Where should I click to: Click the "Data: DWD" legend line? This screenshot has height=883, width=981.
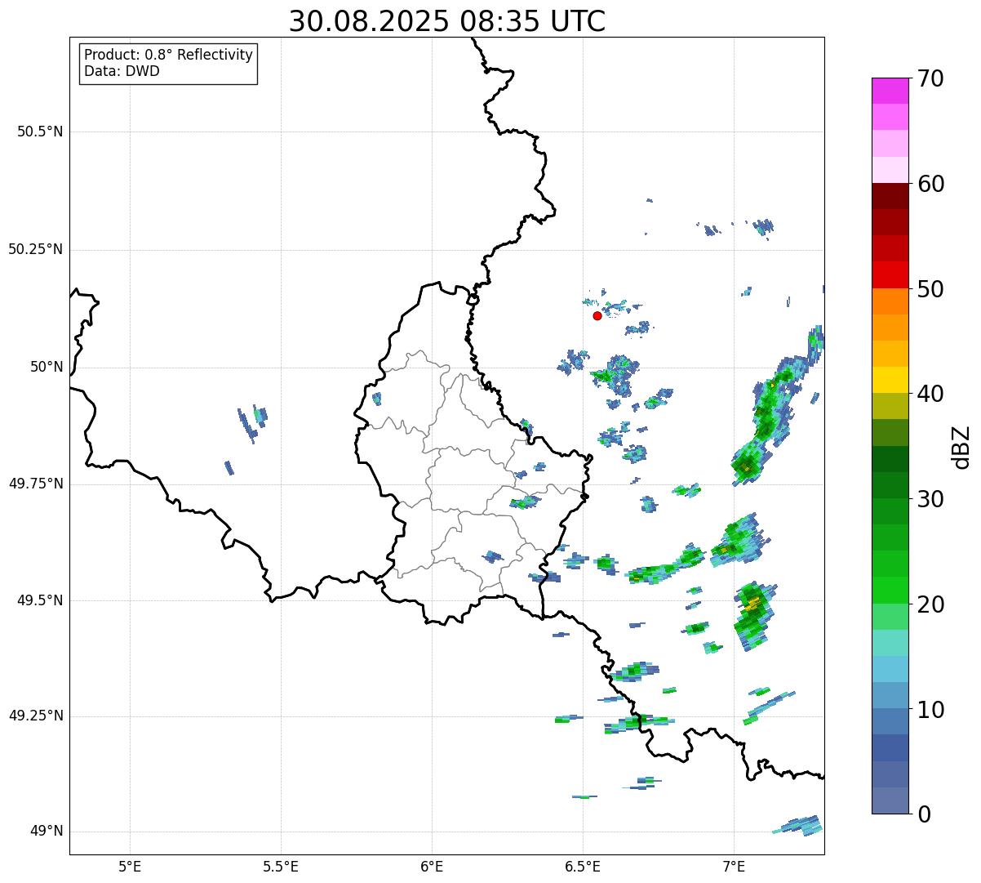tap(122, 71)
